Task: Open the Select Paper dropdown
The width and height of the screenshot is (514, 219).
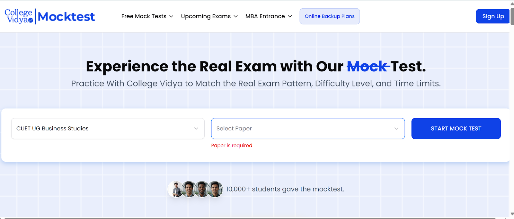Action: 302,128
